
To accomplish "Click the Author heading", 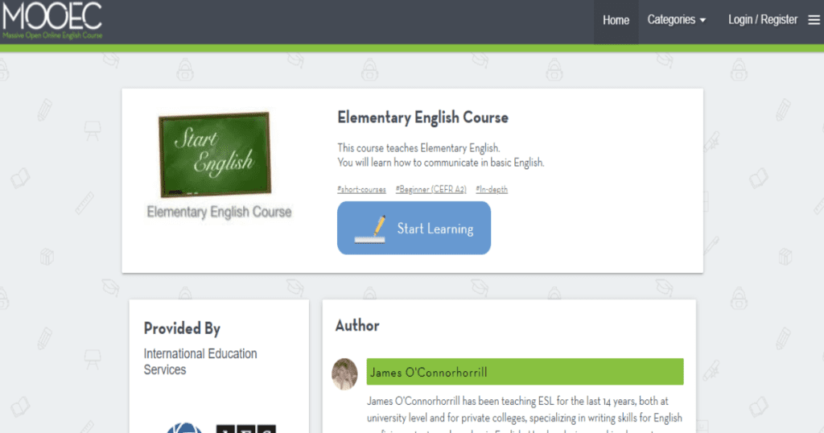I will (x=357, y=325).
